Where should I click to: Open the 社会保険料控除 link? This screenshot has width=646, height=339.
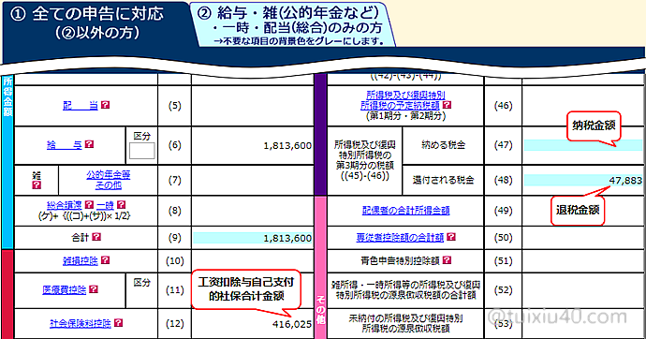81,323
